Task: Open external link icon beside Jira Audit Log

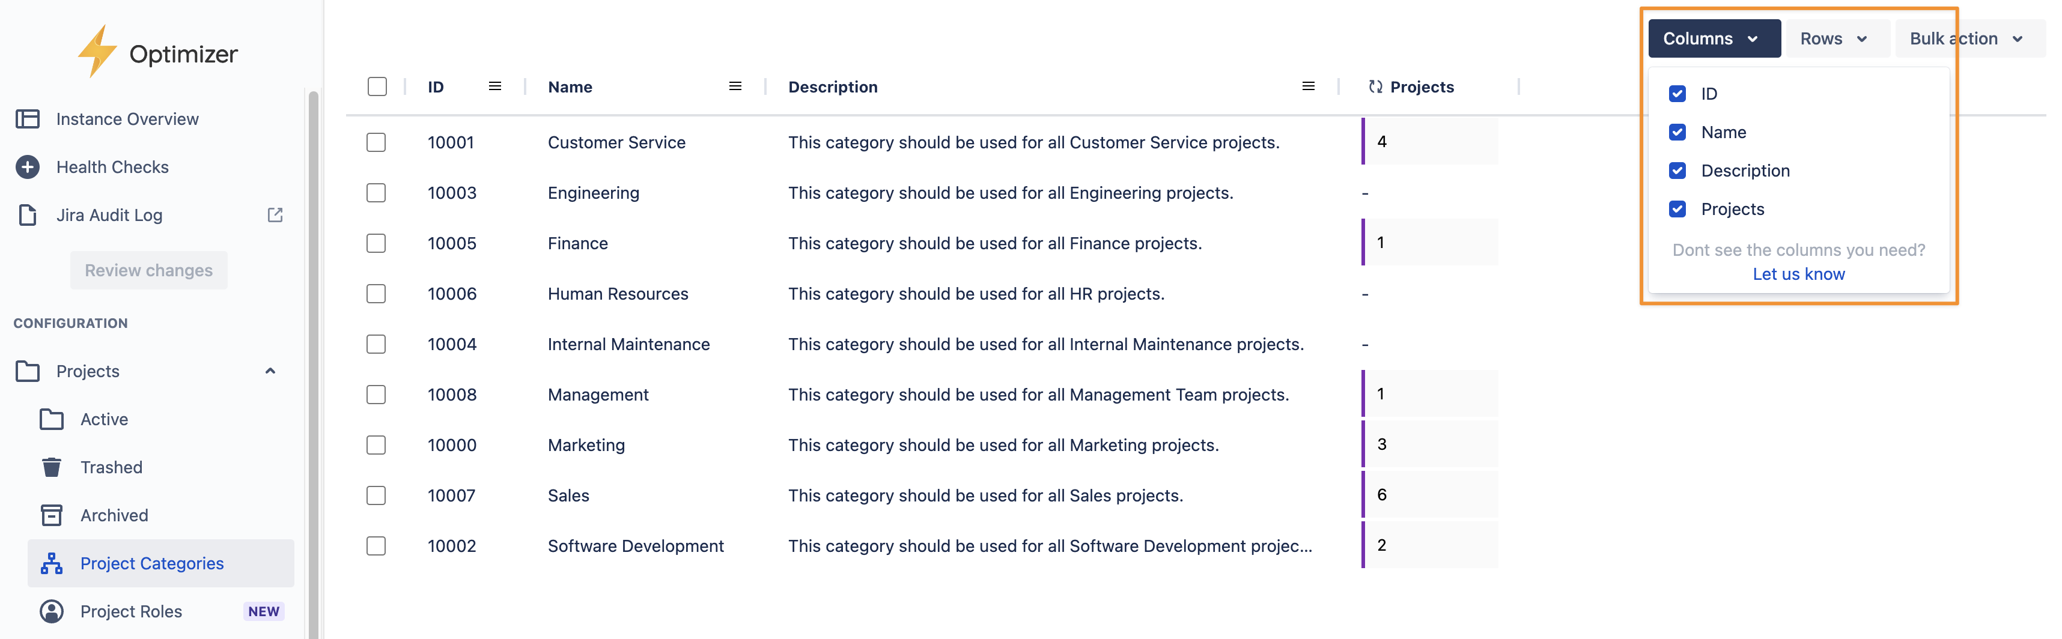Action: [275, 215]
